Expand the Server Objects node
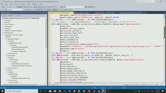Screen dimensions: 166x93 tap(3, 25)
